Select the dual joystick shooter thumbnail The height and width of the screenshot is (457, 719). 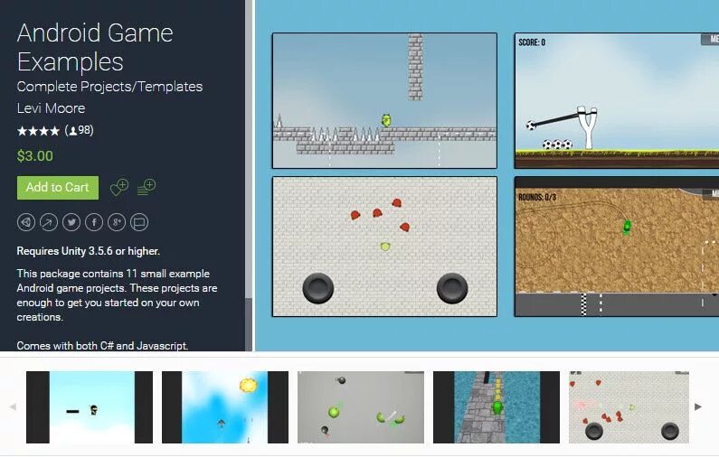[x=629, y=407]
